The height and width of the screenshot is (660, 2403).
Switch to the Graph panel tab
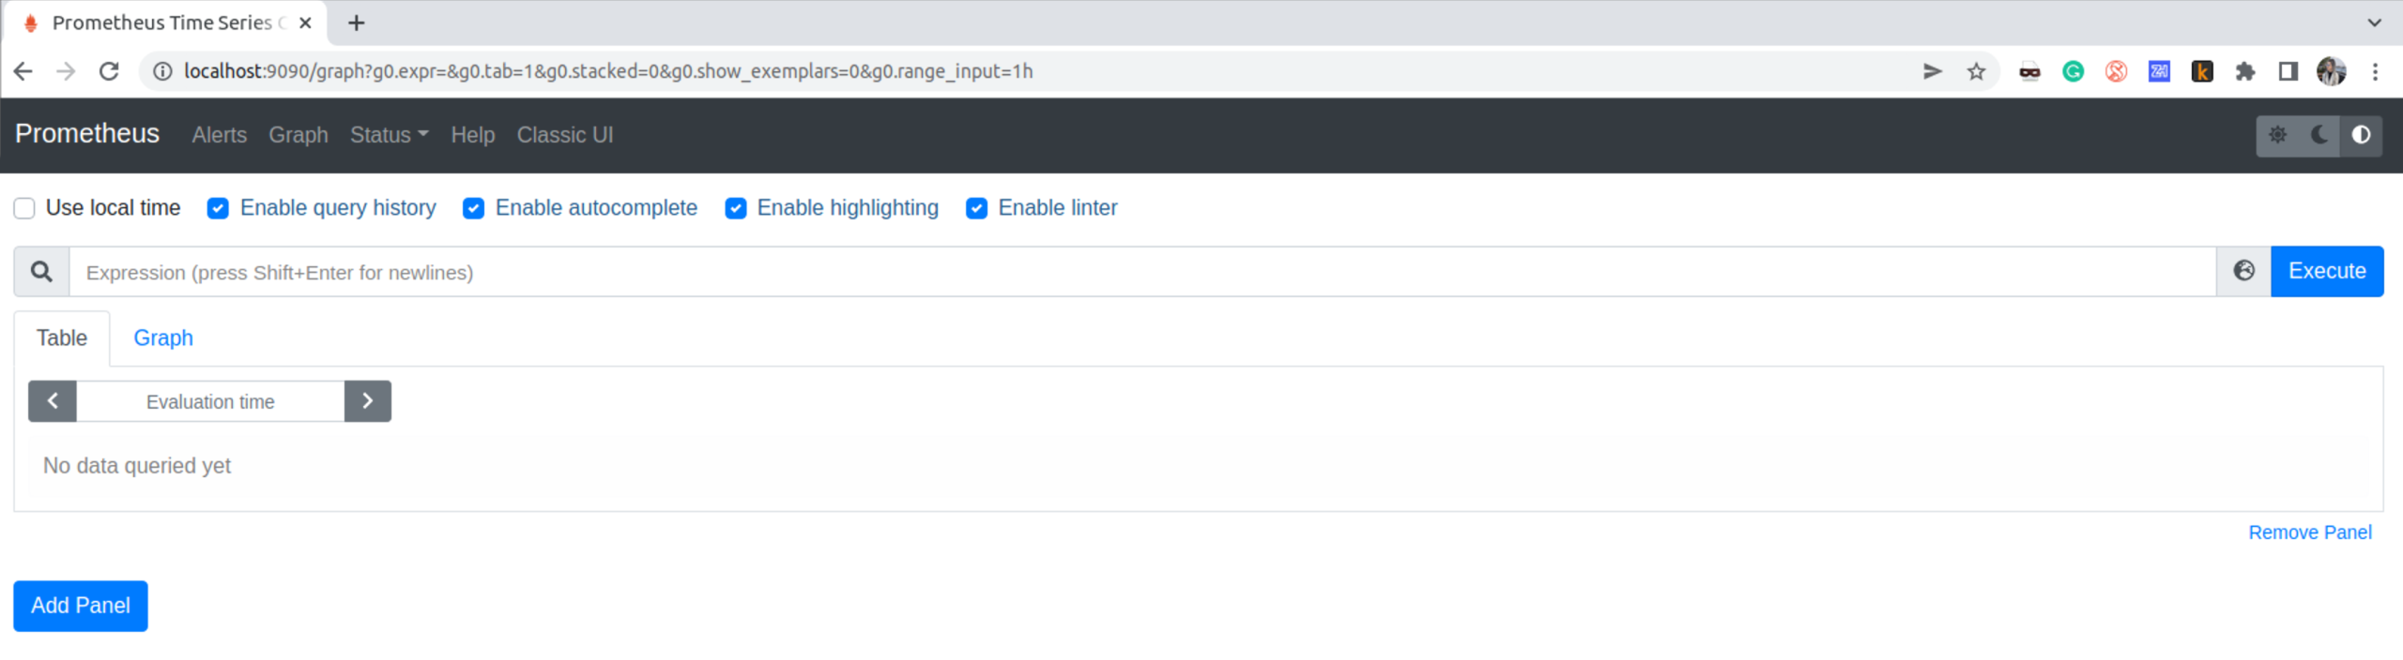[x=163, y=337]
